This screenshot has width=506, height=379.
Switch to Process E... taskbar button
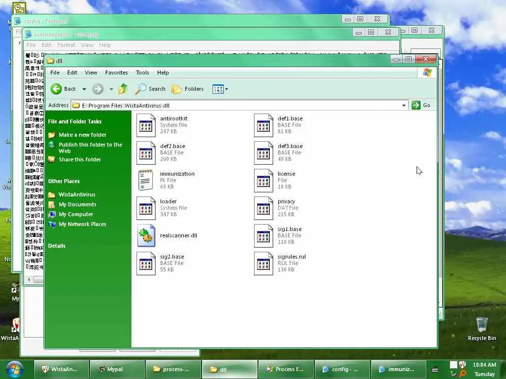pyautogui.click(x=286, y=369)
